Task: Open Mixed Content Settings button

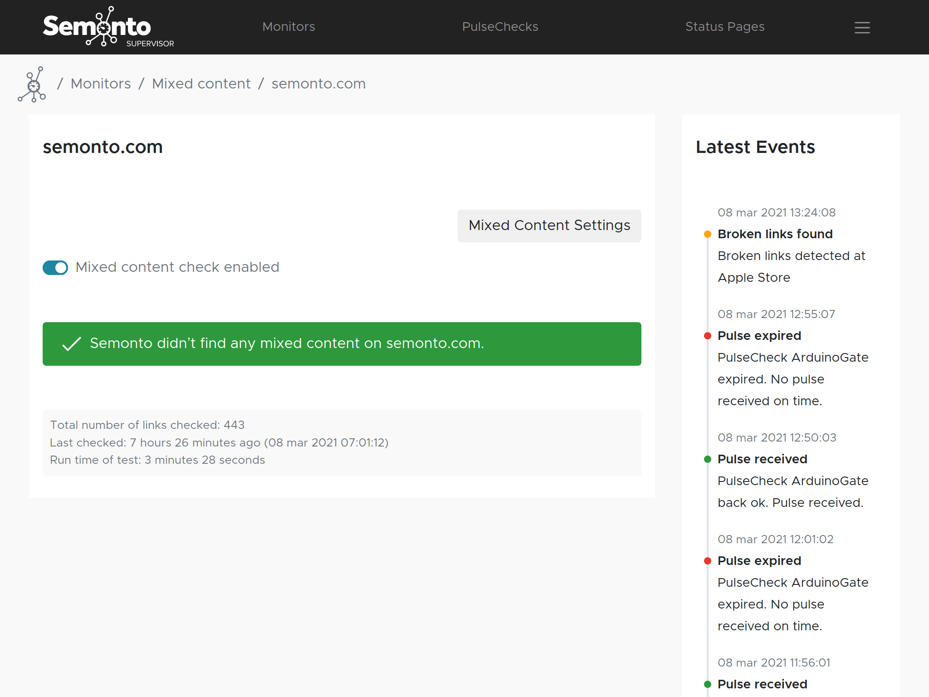Action: pos(549,226)
